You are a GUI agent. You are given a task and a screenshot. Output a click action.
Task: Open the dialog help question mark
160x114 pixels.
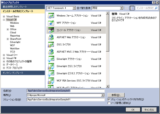[153, 3]
